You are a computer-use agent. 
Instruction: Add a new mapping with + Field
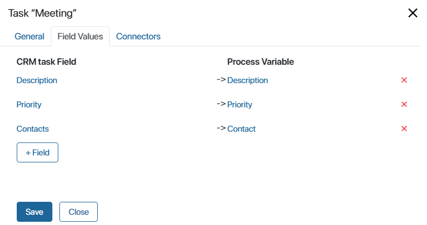click(37, 152)
